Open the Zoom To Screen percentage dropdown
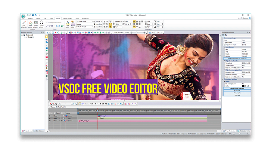Screen dimensions: 271x152 (127, 32)
